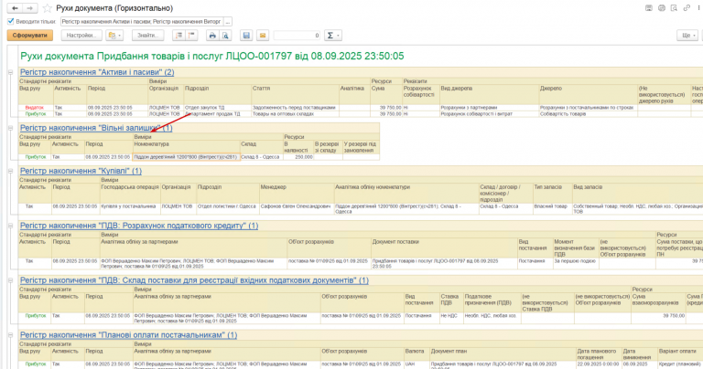Screen dimensions: 703x369
Task: Select 'Власний товар' stock type cell
Action: pos(552,209)
